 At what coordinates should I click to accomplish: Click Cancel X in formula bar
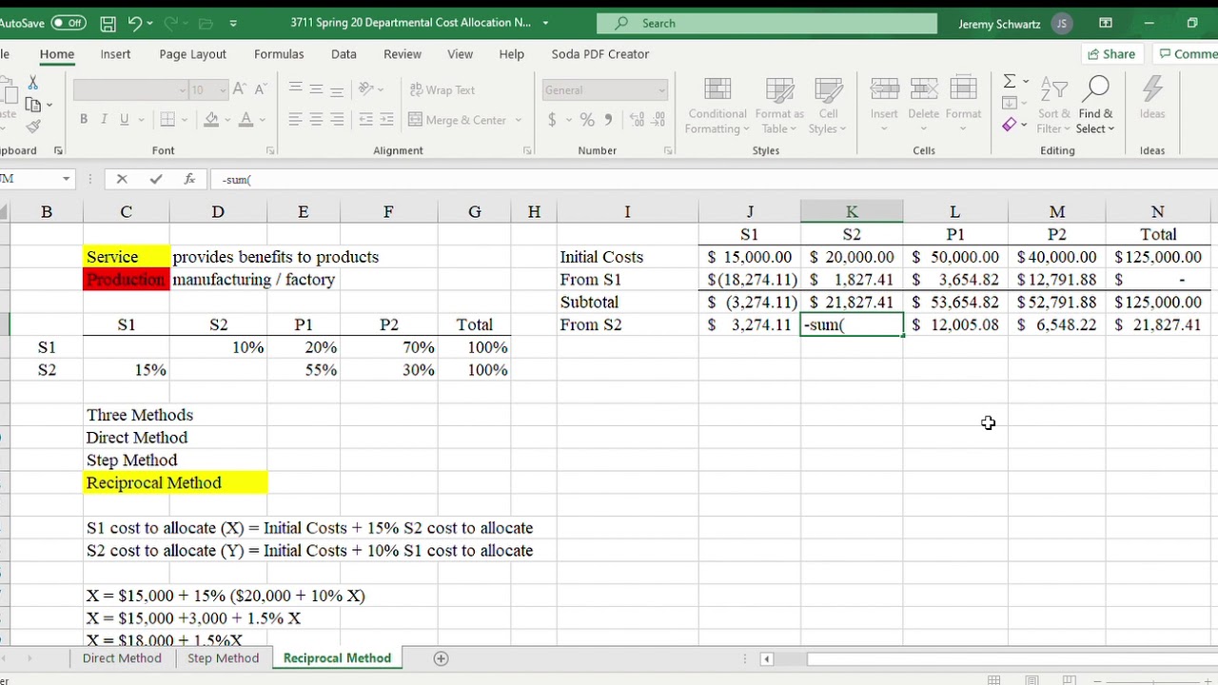coord(122,179)
